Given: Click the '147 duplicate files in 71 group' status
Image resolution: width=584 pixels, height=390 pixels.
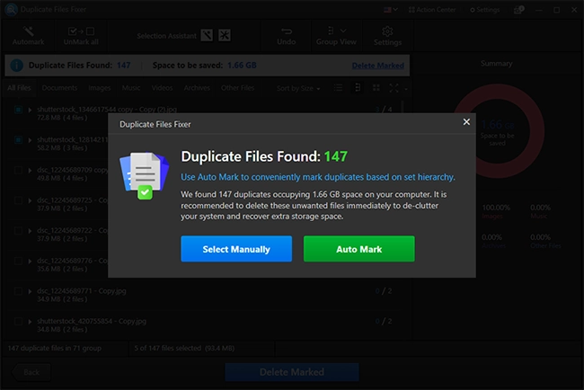Looking at the screenshot, I should [x=55, y=349].
